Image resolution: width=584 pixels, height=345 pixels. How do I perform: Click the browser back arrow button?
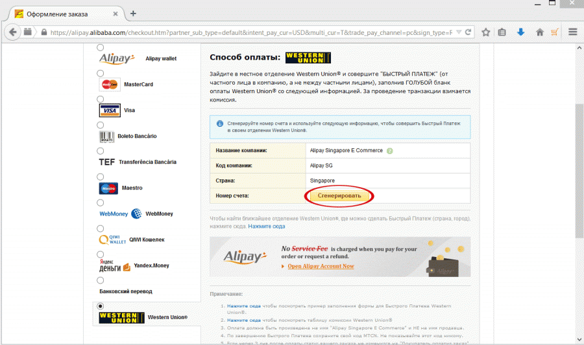[13, 32]
